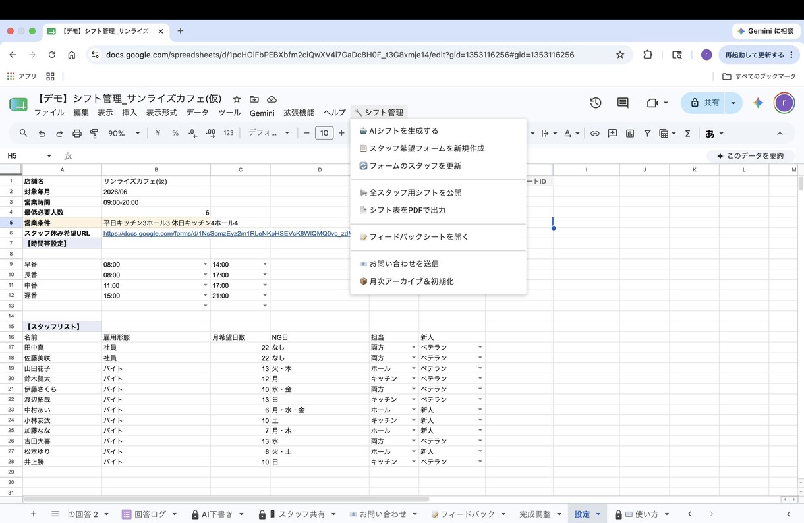Format as currency with yen icon
This screenshot has height=523, width=804.
coord(158,133)
